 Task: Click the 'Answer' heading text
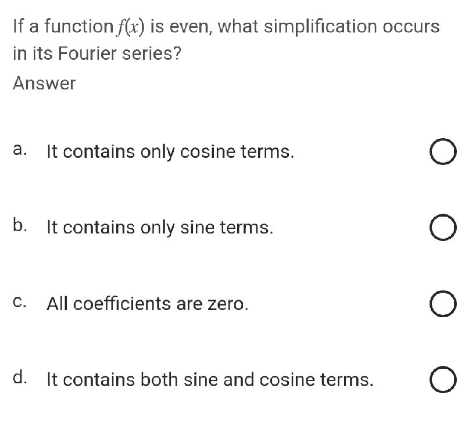pos(43,84)
